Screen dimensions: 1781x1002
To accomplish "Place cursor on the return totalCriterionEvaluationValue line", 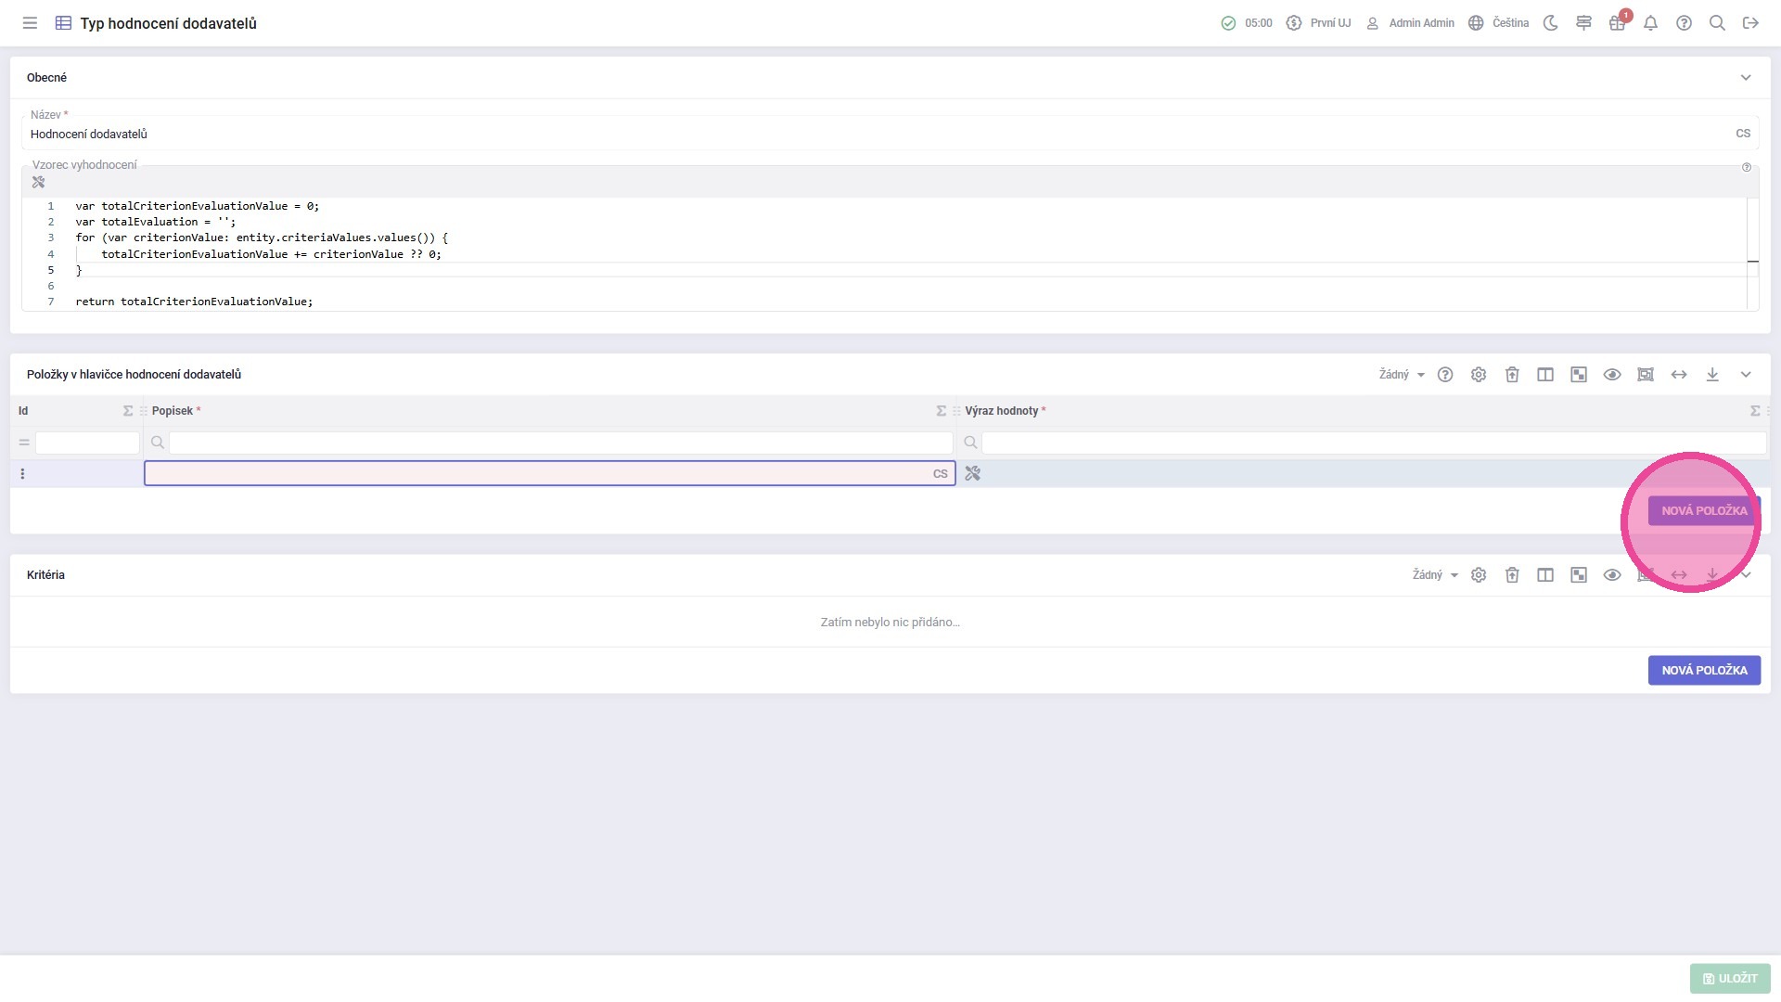I will click(x=194, y=302).
